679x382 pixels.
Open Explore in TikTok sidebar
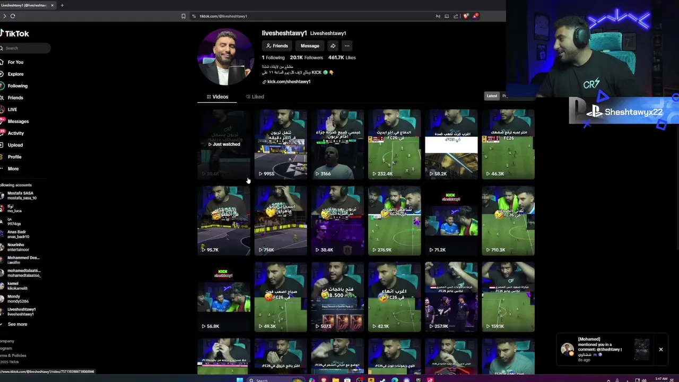click(x=15, y=74)
